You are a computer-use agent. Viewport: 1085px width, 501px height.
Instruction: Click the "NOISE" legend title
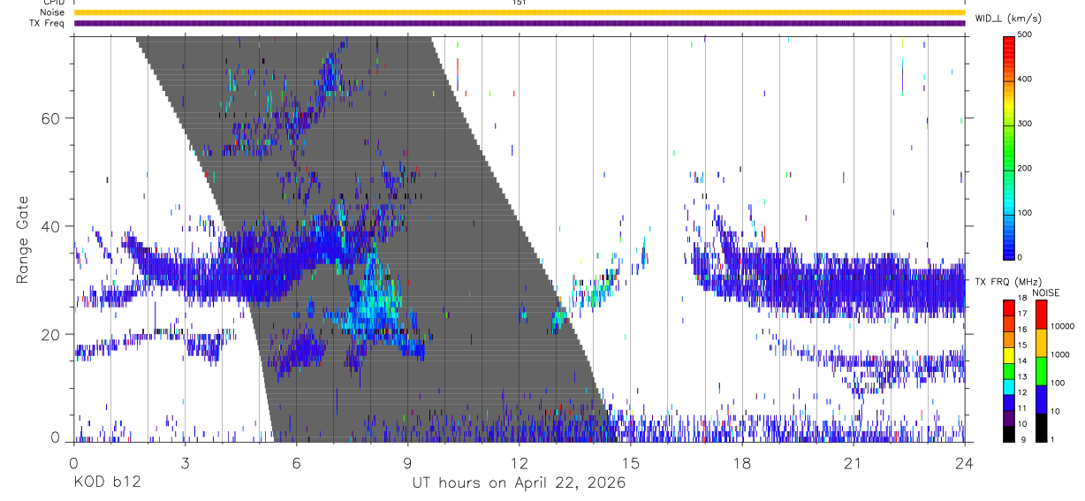(1046, 292)
